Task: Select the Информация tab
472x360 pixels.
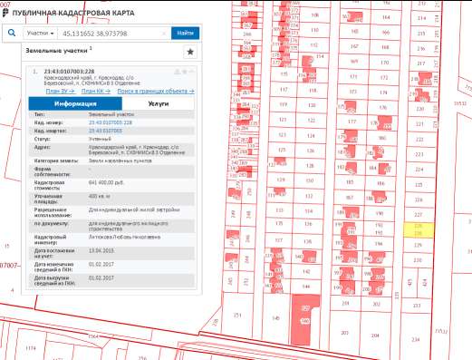Action: point(75,103)
